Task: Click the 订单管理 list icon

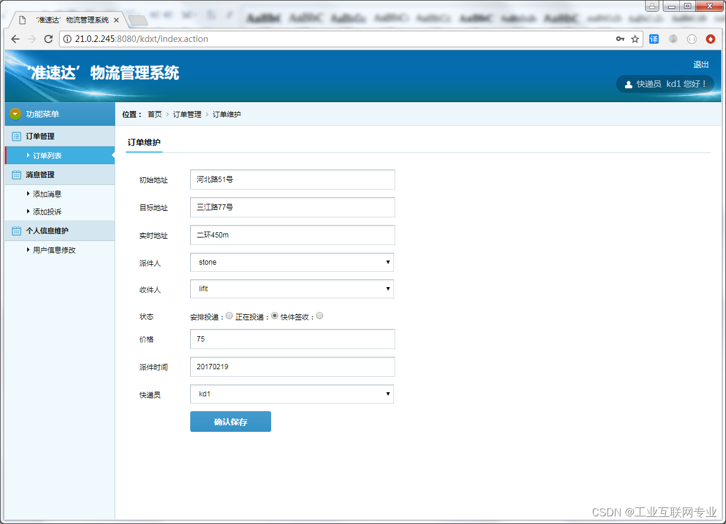Action: 17,136
